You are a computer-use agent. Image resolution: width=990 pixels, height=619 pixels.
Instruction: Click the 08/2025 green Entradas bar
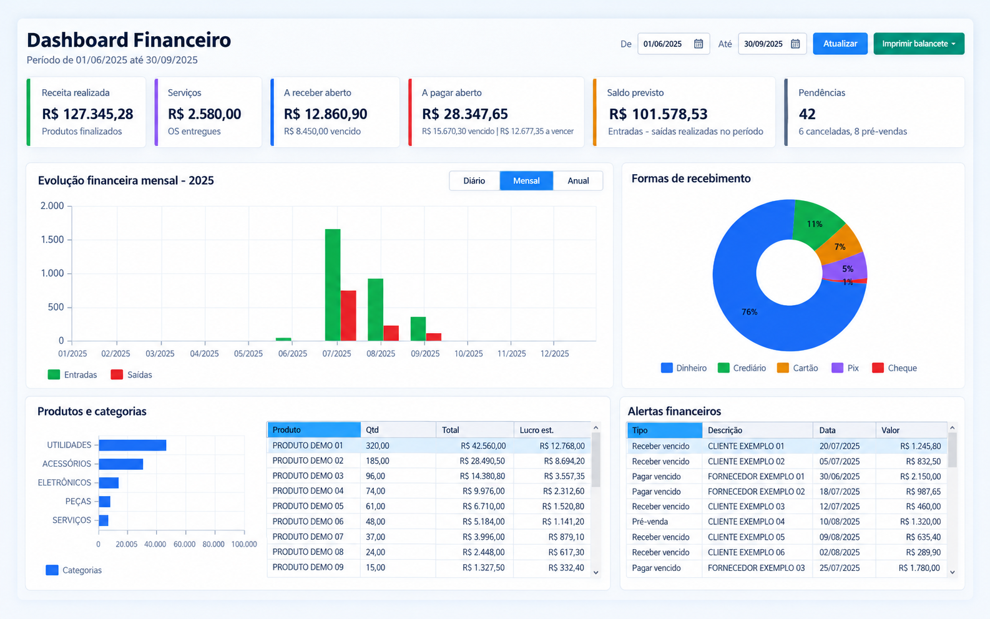pos(375,309)
